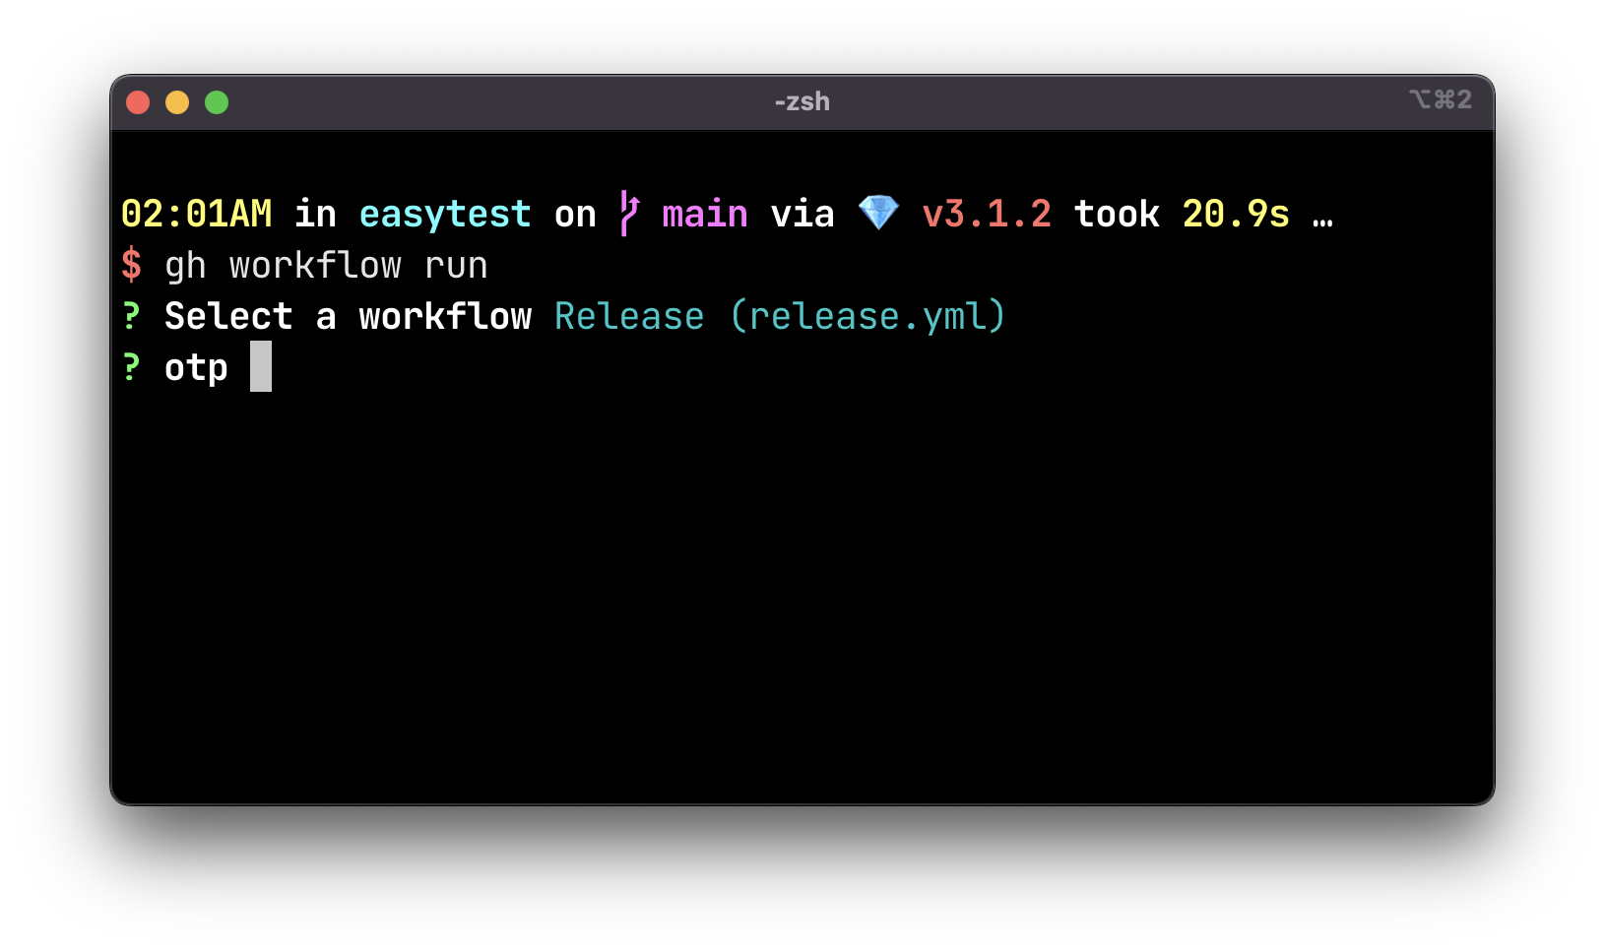Click the green question mark beside Select a workflow

131,316
